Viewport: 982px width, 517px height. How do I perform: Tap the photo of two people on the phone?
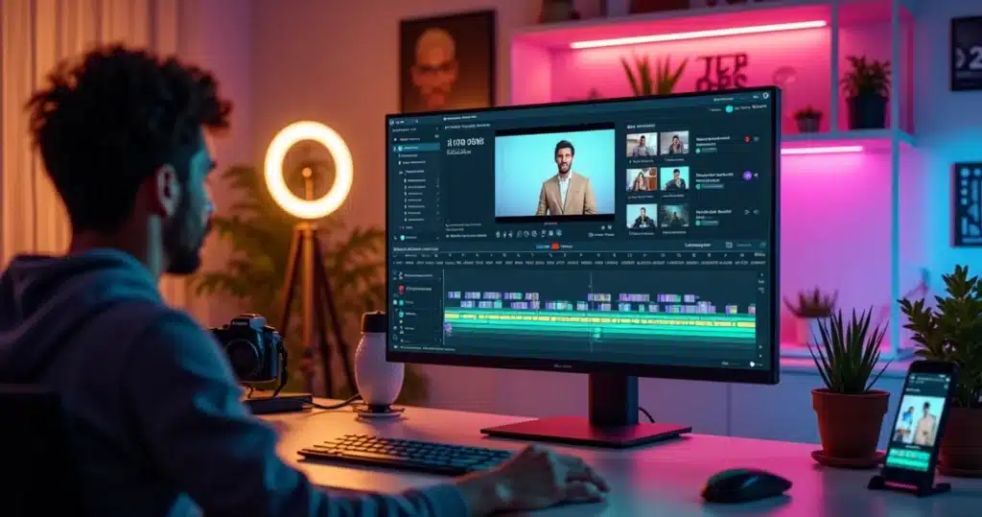pos(919,419)
